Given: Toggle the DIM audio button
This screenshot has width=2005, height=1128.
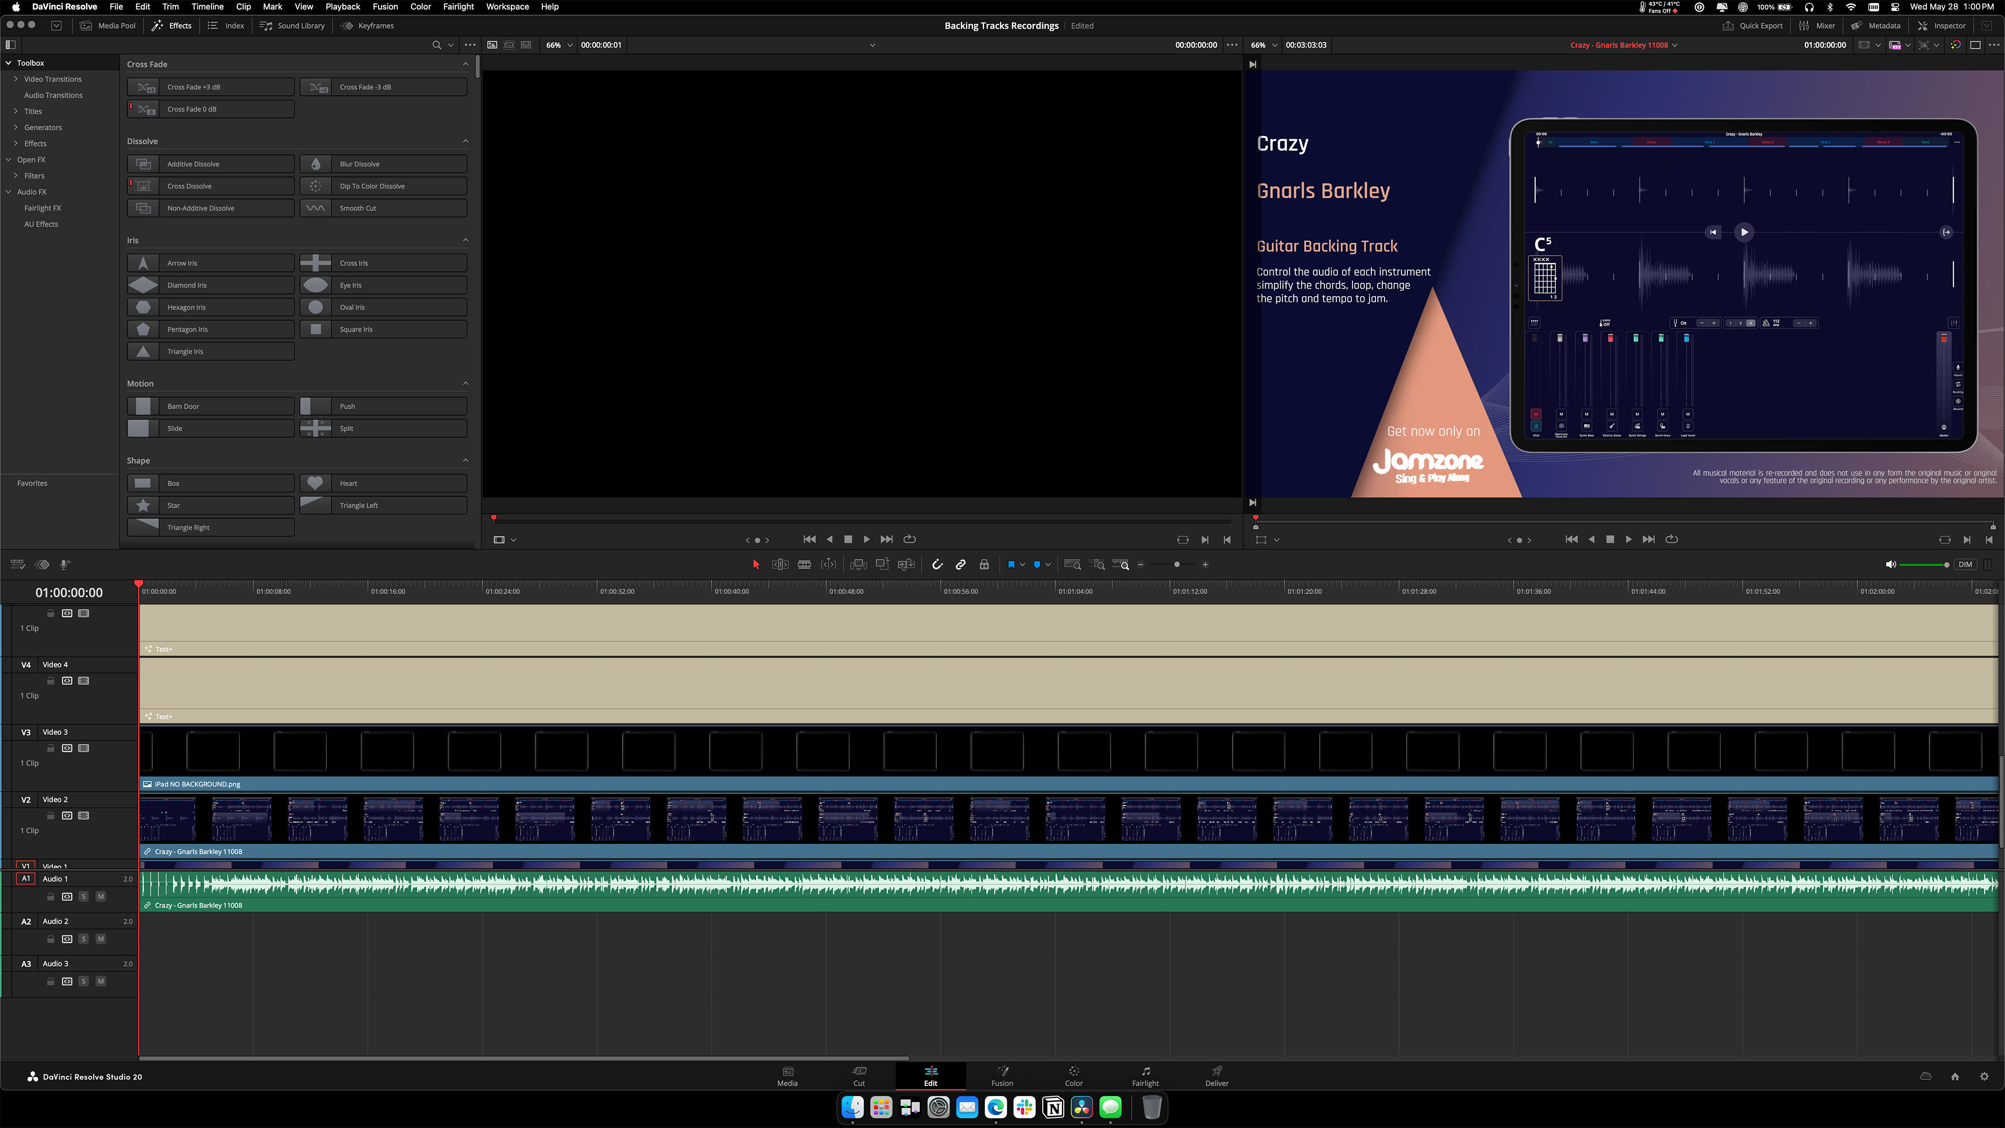Looking at the screenshot, I should (x=1965, y=565).
